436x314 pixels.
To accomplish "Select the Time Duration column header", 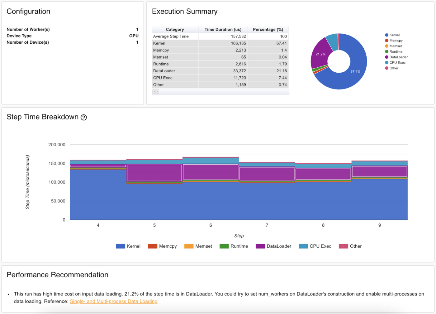I will [x=223, y=29].
